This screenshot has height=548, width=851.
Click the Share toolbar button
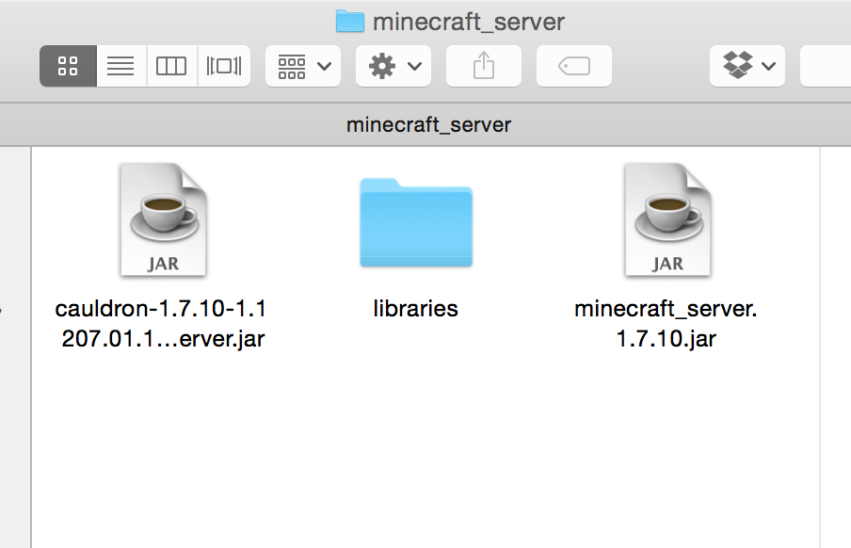click(484, 66)
